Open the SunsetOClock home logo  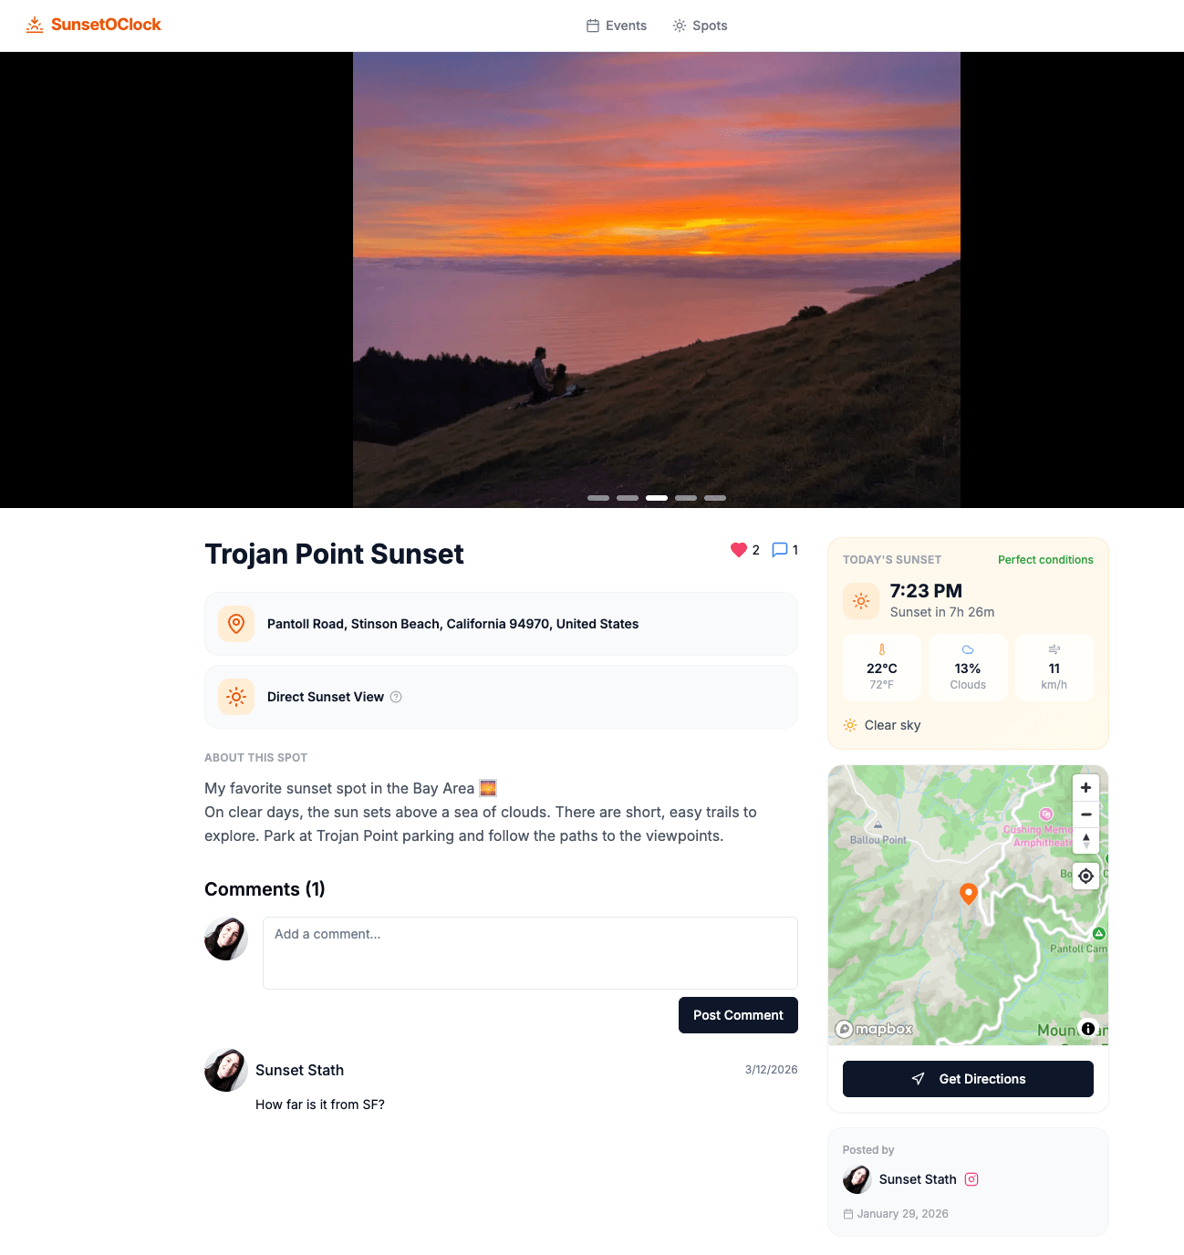[94, 25]
